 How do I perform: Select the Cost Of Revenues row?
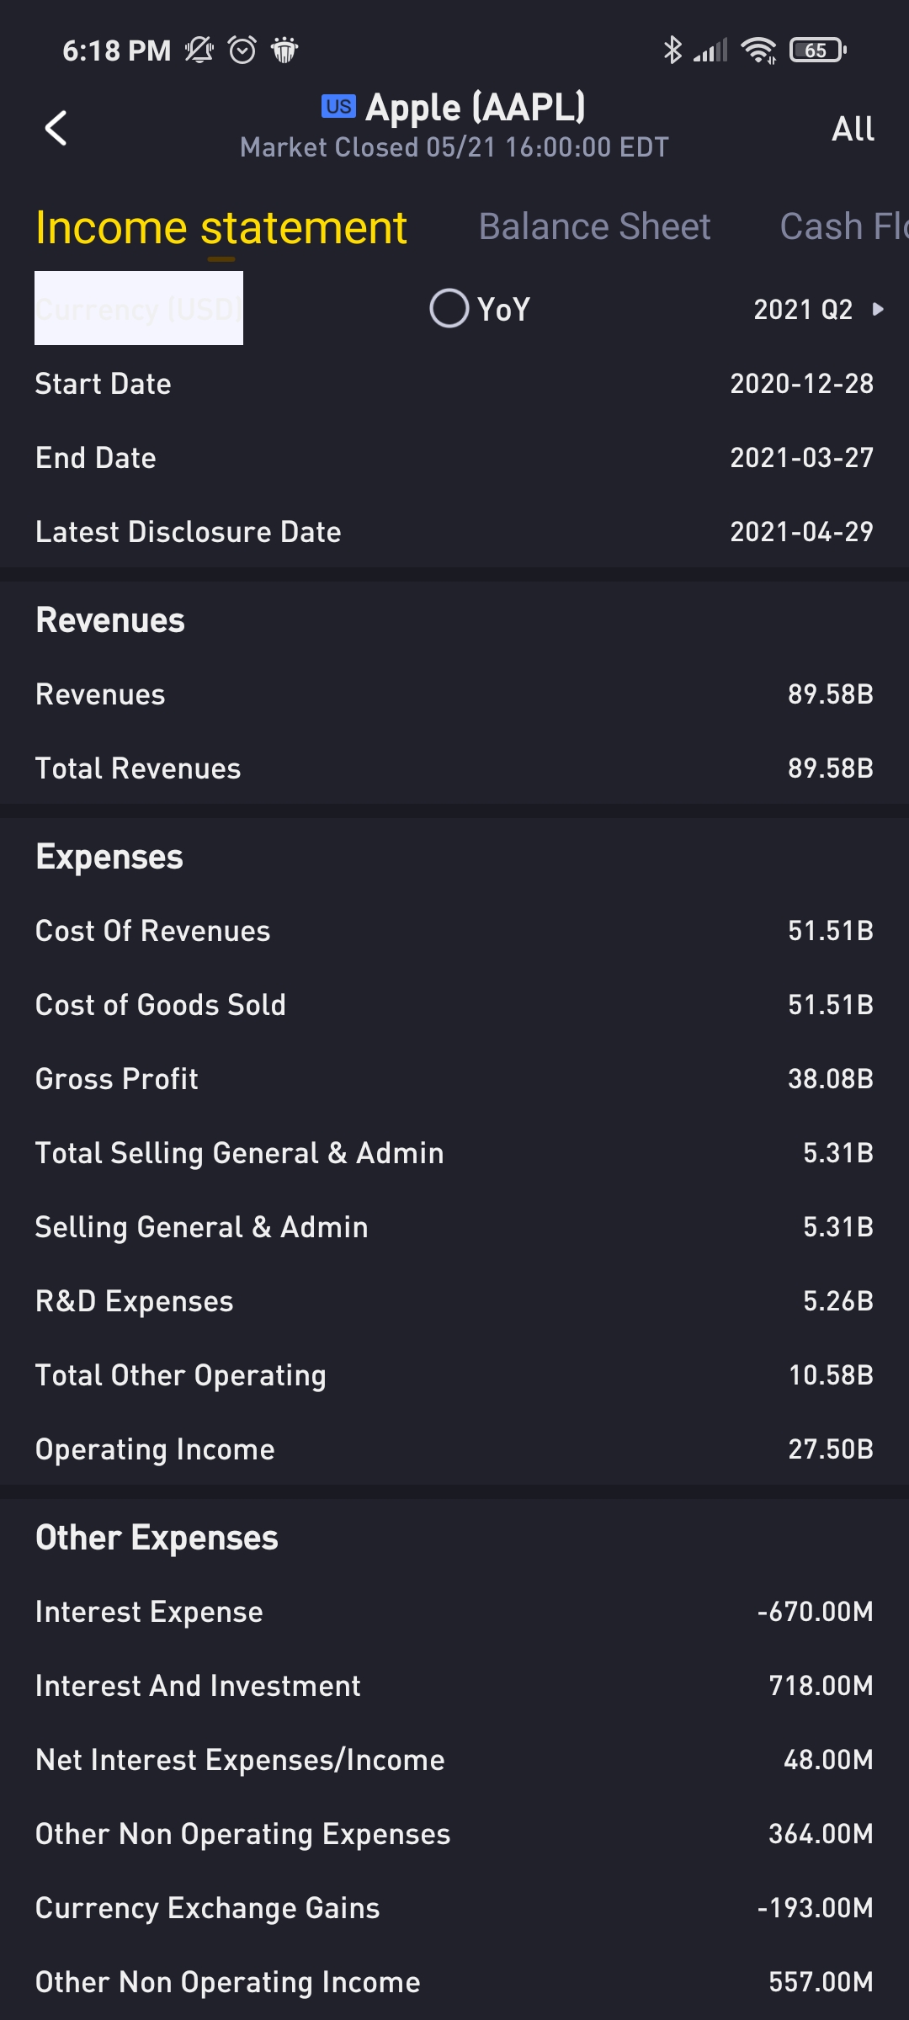click(454, 931)
